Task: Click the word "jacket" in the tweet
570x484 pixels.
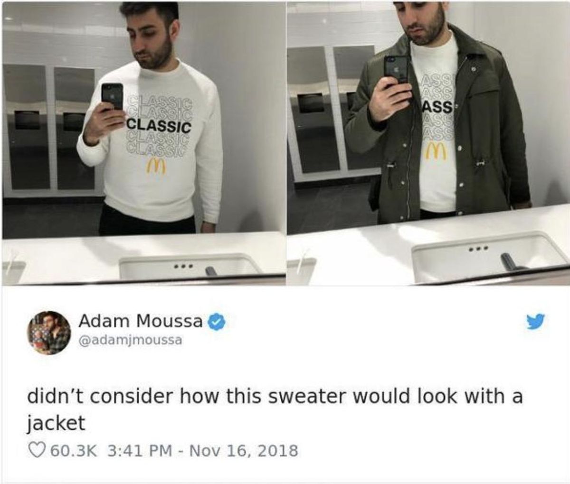Action: (x=55, y=422)
